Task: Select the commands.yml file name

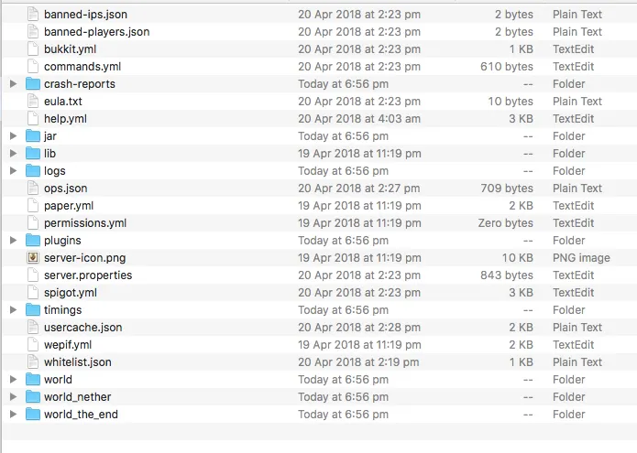Action: 82,67
